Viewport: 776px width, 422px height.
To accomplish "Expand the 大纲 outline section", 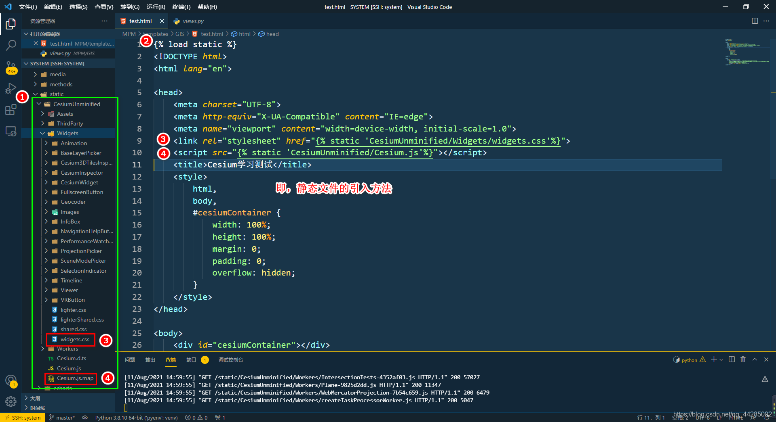I will click(69, 398).
